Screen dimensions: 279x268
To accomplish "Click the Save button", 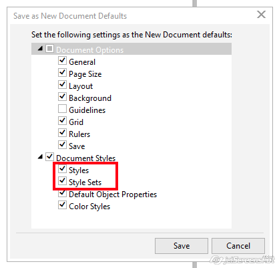I will pyautogui.click(x=182, y=246).
